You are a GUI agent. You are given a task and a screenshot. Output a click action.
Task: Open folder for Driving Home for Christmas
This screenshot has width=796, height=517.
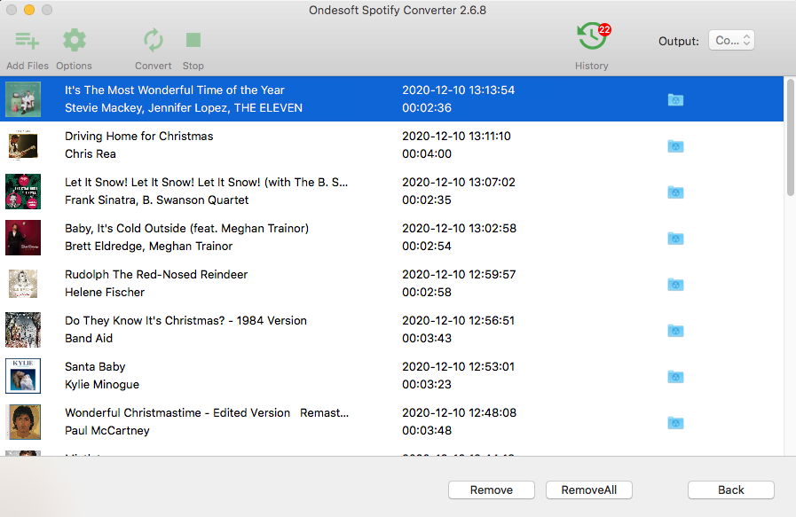pos(675,146)
